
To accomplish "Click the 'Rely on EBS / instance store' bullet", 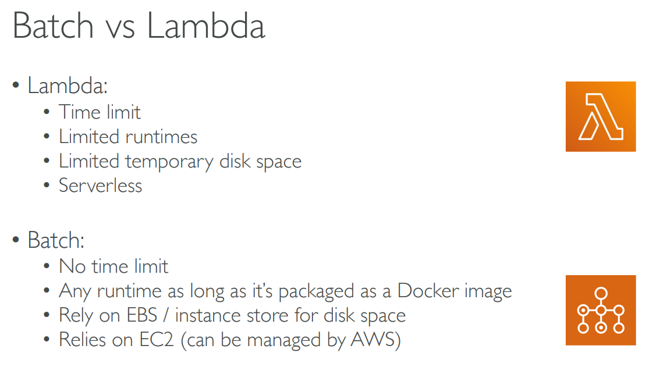I will click(x=232, y=315).
